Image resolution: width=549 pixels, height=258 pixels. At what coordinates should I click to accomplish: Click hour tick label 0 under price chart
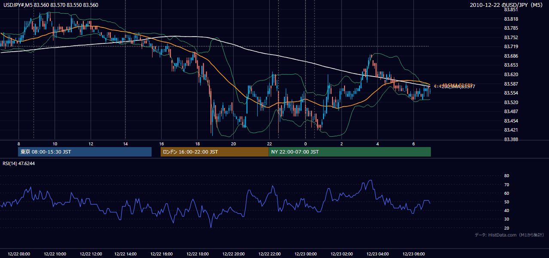pos(305,144)
